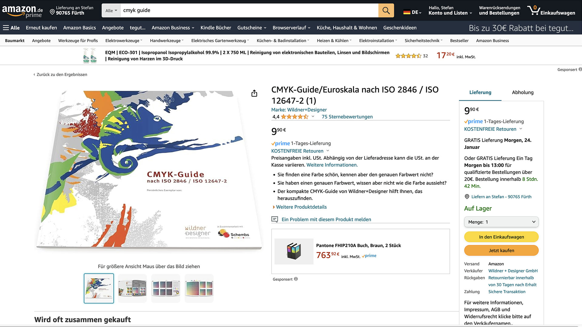Click the prime logo under the price

[x=280, y=143]
